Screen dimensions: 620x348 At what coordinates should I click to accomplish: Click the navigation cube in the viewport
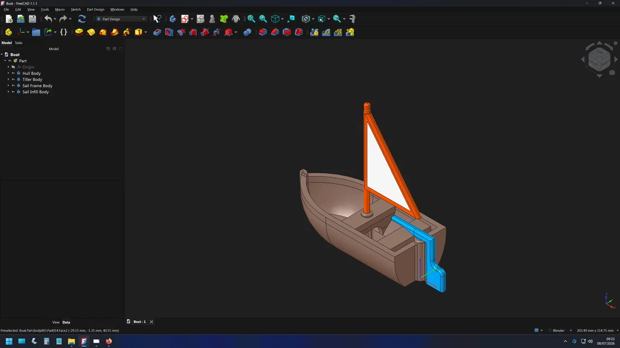(x=599, y=59)
